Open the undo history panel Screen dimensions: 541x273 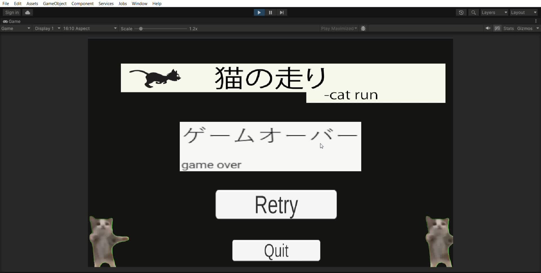point(461,12)
